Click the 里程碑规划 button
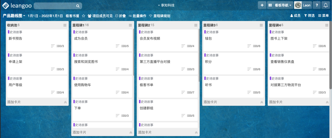Screen dimensions: 332x138 coord(159,16)
